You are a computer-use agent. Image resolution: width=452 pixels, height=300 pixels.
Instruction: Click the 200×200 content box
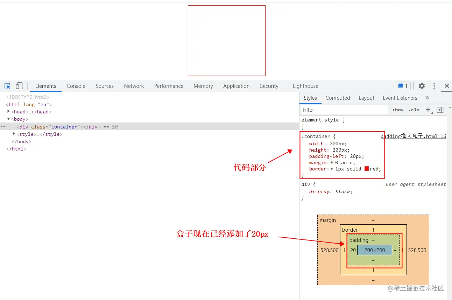pyautogui.click(x=374, y=250)
